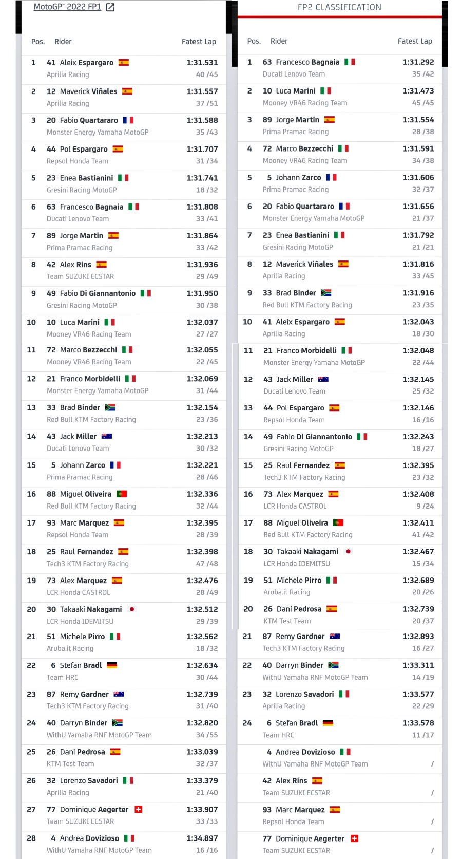Select Maverick Viñales in the FP1 list
This screenshot has height=859, width=462.
point(88,91)
